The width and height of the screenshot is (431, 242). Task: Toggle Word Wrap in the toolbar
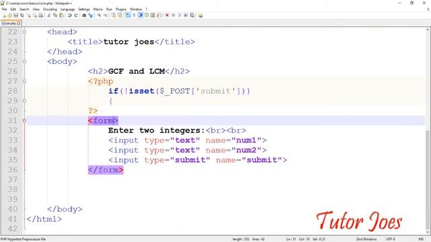coord(128,15)
